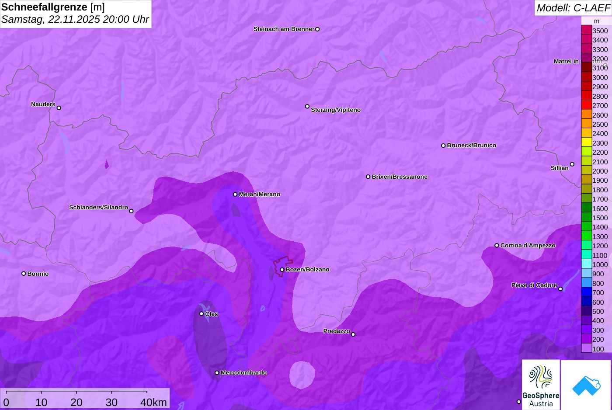Pick the 2700 m red legend swatch
The height and width of the screenshot is (410, 612).
[x=586, y=105]
